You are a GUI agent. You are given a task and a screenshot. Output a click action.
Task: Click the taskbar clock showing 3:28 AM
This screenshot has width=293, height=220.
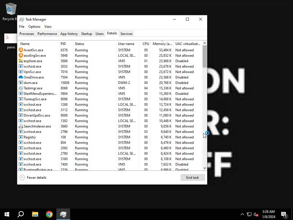click(x=268, y=214)
